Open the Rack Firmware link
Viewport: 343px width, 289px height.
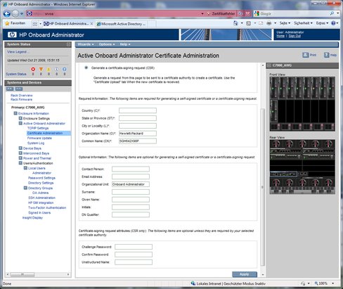click(x=21, y=99)
